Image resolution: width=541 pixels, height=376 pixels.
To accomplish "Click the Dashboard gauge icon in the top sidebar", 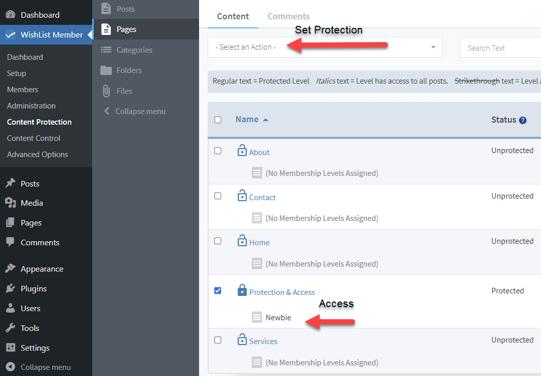I will pyautogui.click(x=10, y=15).
